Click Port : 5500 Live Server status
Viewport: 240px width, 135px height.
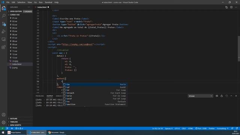pyautogui.click(x=201, y=128)
